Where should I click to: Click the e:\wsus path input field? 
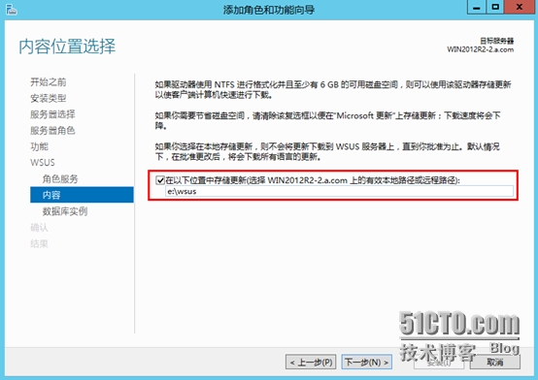click(x=339, y=191)
